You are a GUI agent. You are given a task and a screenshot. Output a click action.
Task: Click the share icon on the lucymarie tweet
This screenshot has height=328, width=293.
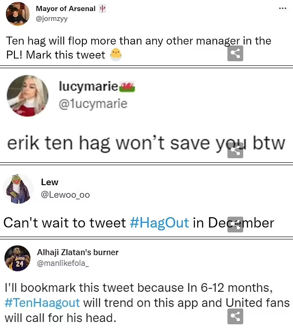click(235, 150)
